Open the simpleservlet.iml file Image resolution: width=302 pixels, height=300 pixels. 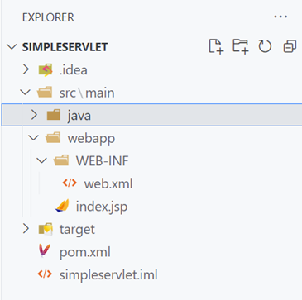[108, 275]
